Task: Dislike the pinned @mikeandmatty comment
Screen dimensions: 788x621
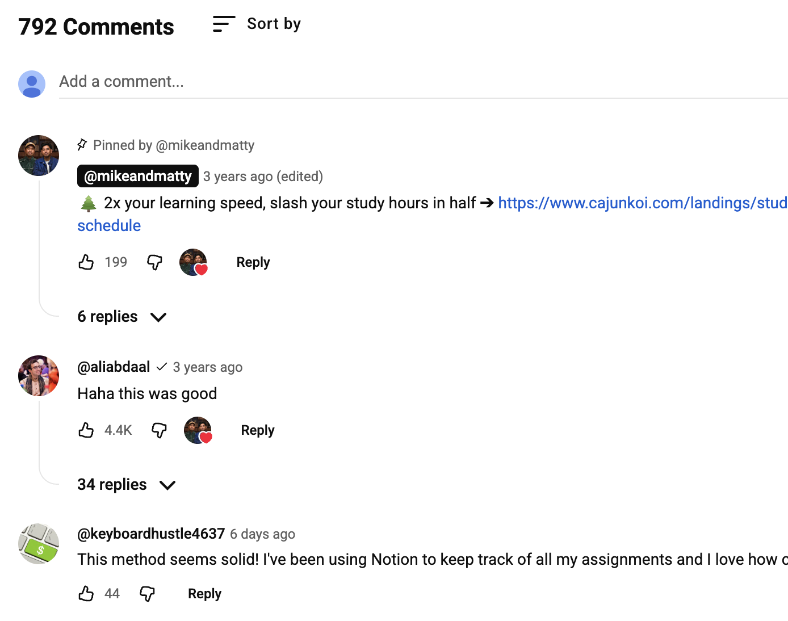Action: point(154,262)
